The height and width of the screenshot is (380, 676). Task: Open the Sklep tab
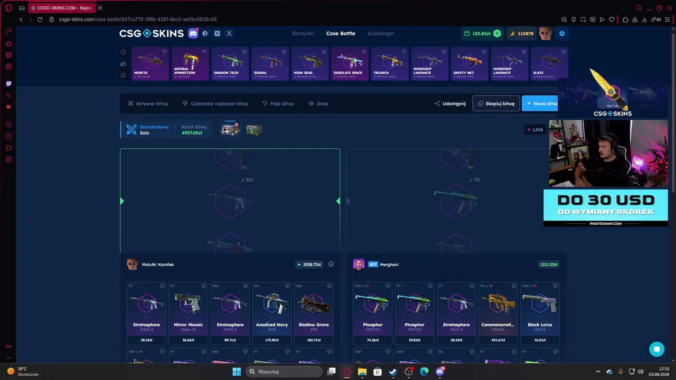pos(318,103)
